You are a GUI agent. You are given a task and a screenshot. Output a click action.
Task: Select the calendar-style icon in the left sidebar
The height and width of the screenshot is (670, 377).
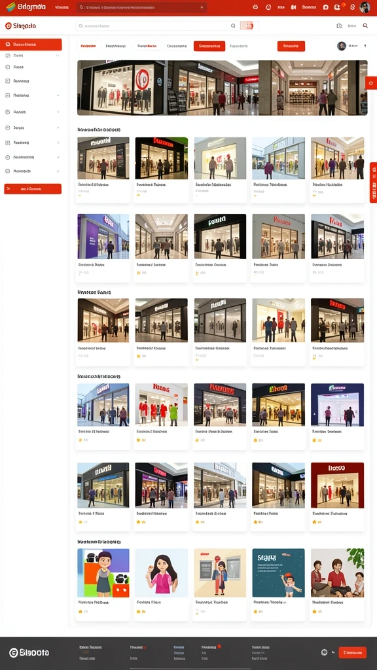(8, 142)
